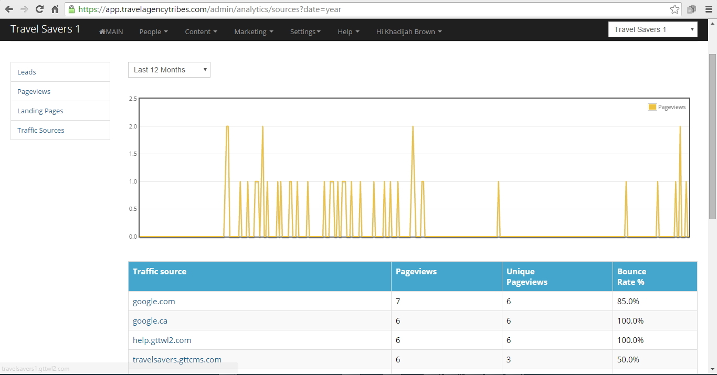This screenshot has width=717, height=375.
Task: Open the Chrome hamburger menu
Action: (x=708, y=9)
